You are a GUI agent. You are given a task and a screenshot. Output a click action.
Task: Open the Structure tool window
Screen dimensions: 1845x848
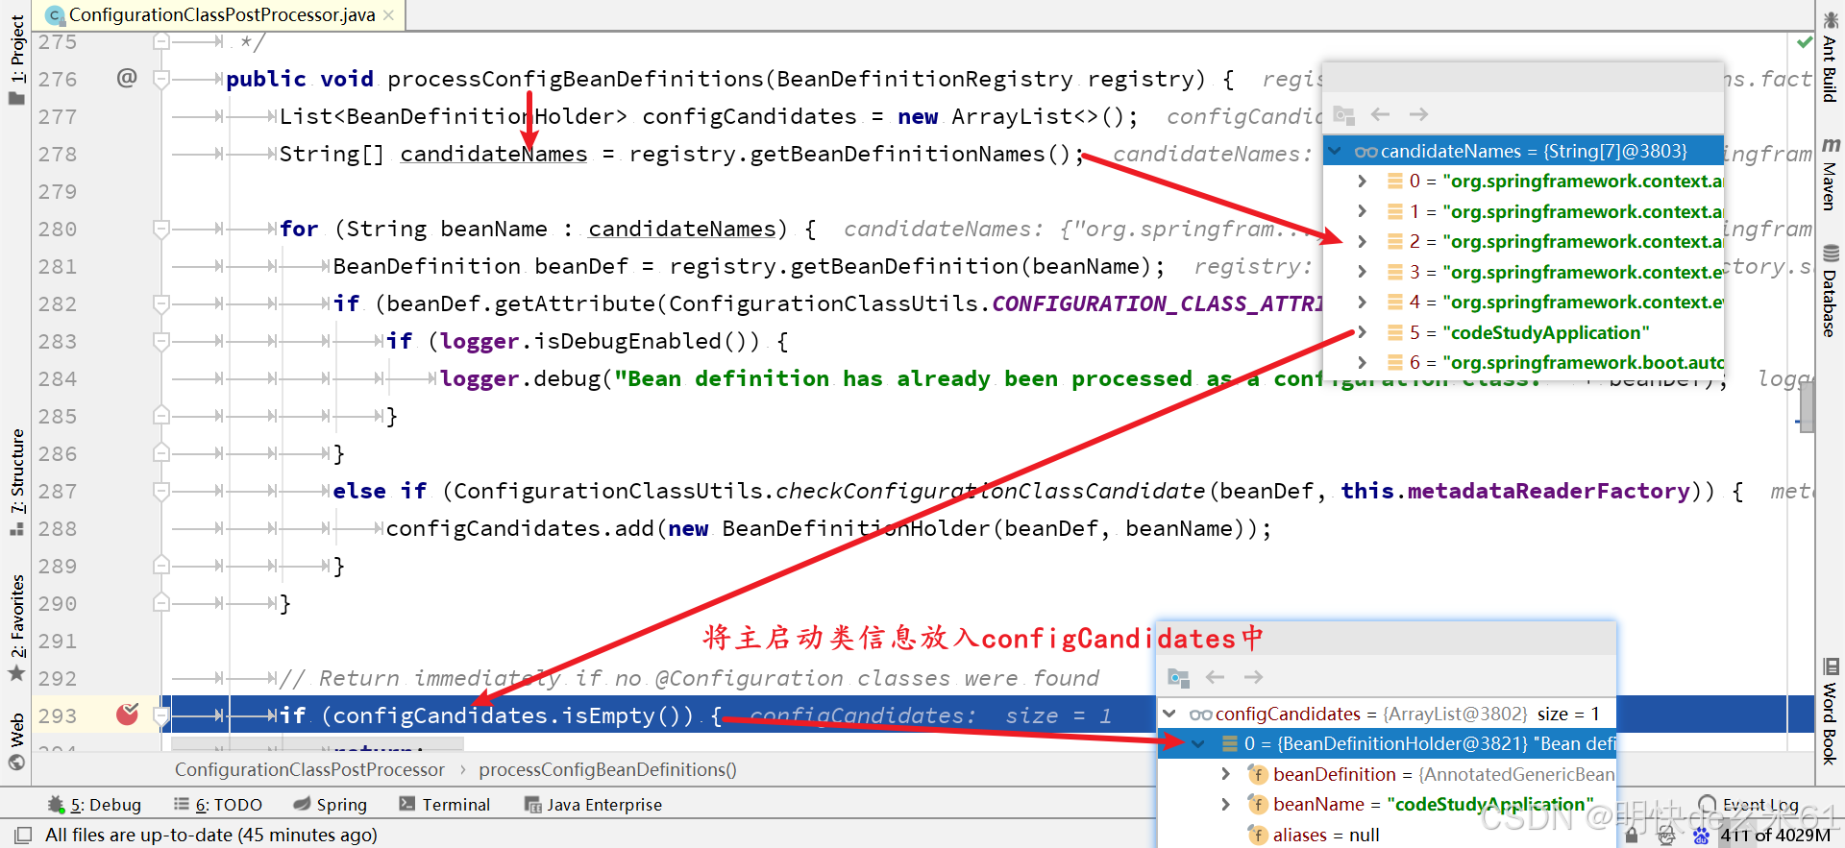[16, 471]
